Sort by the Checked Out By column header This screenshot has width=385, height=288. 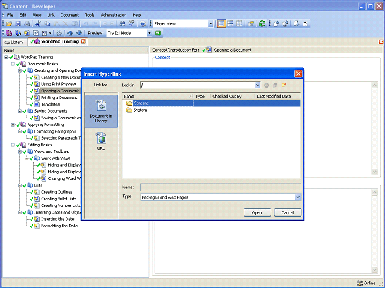(233, 97)
